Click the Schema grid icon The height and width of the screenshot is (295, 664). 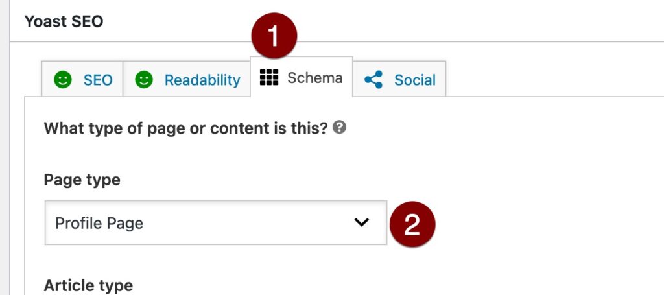click(x=269, y=77)
